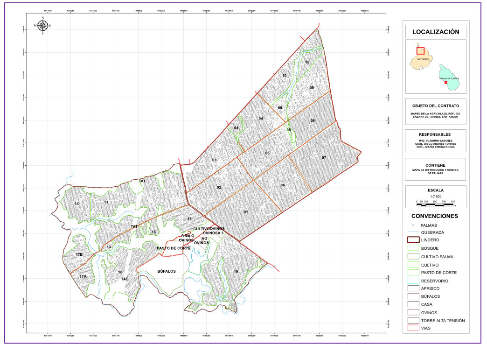
Task: Click the Santander department locator map
Action: coord(421,56)
